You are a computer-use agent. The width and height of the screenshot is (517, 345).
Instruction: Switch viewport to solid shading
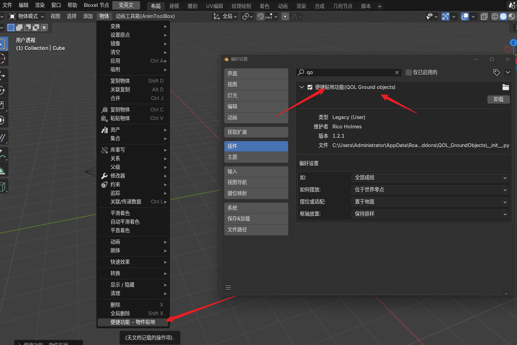tap(503, 16)
